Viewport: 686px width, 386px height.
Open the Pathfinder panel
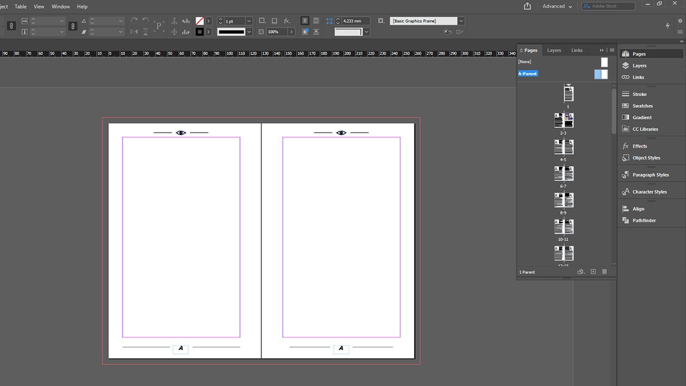click(x=644, y=221)
